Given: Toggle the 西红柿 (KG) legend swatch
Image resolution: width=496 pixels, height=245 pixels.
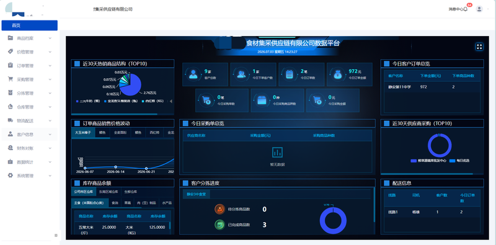Looking at the screenshot, I should [x=143, y=101].
